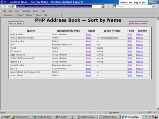Viewport: 159px width, 119px height.
Task: Click the Favorites star icon
Action: (x=2, y=15)
